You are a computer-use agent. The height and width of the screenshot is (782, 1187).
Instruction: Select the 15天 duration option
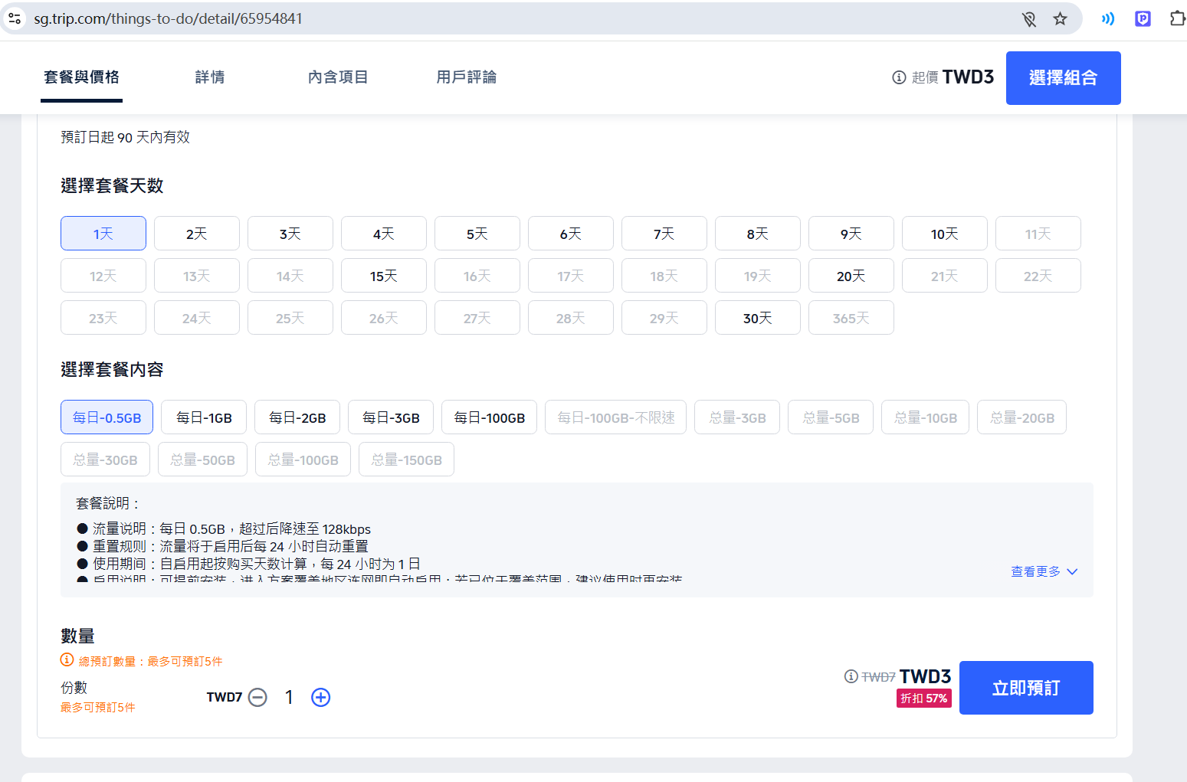coord(384,275)
